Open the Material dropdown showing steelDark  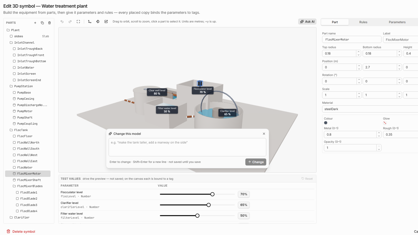click(370, 109)
